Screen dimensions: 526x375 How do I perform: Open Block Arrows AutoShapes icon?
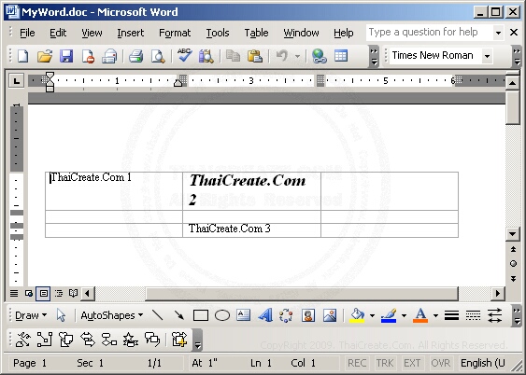click(x=88, y=340)
